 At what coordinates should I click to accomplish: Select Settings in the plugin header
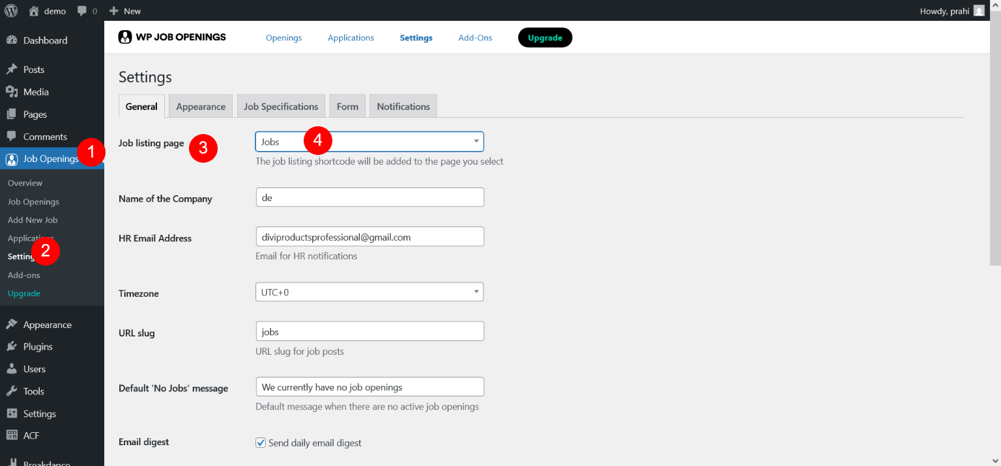click(416, 38)
